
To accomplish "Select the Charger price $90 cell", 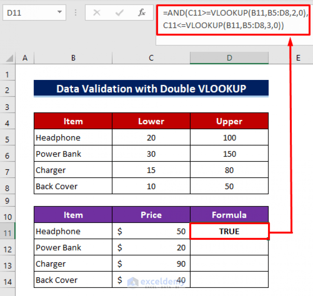I will coord(151,263).
